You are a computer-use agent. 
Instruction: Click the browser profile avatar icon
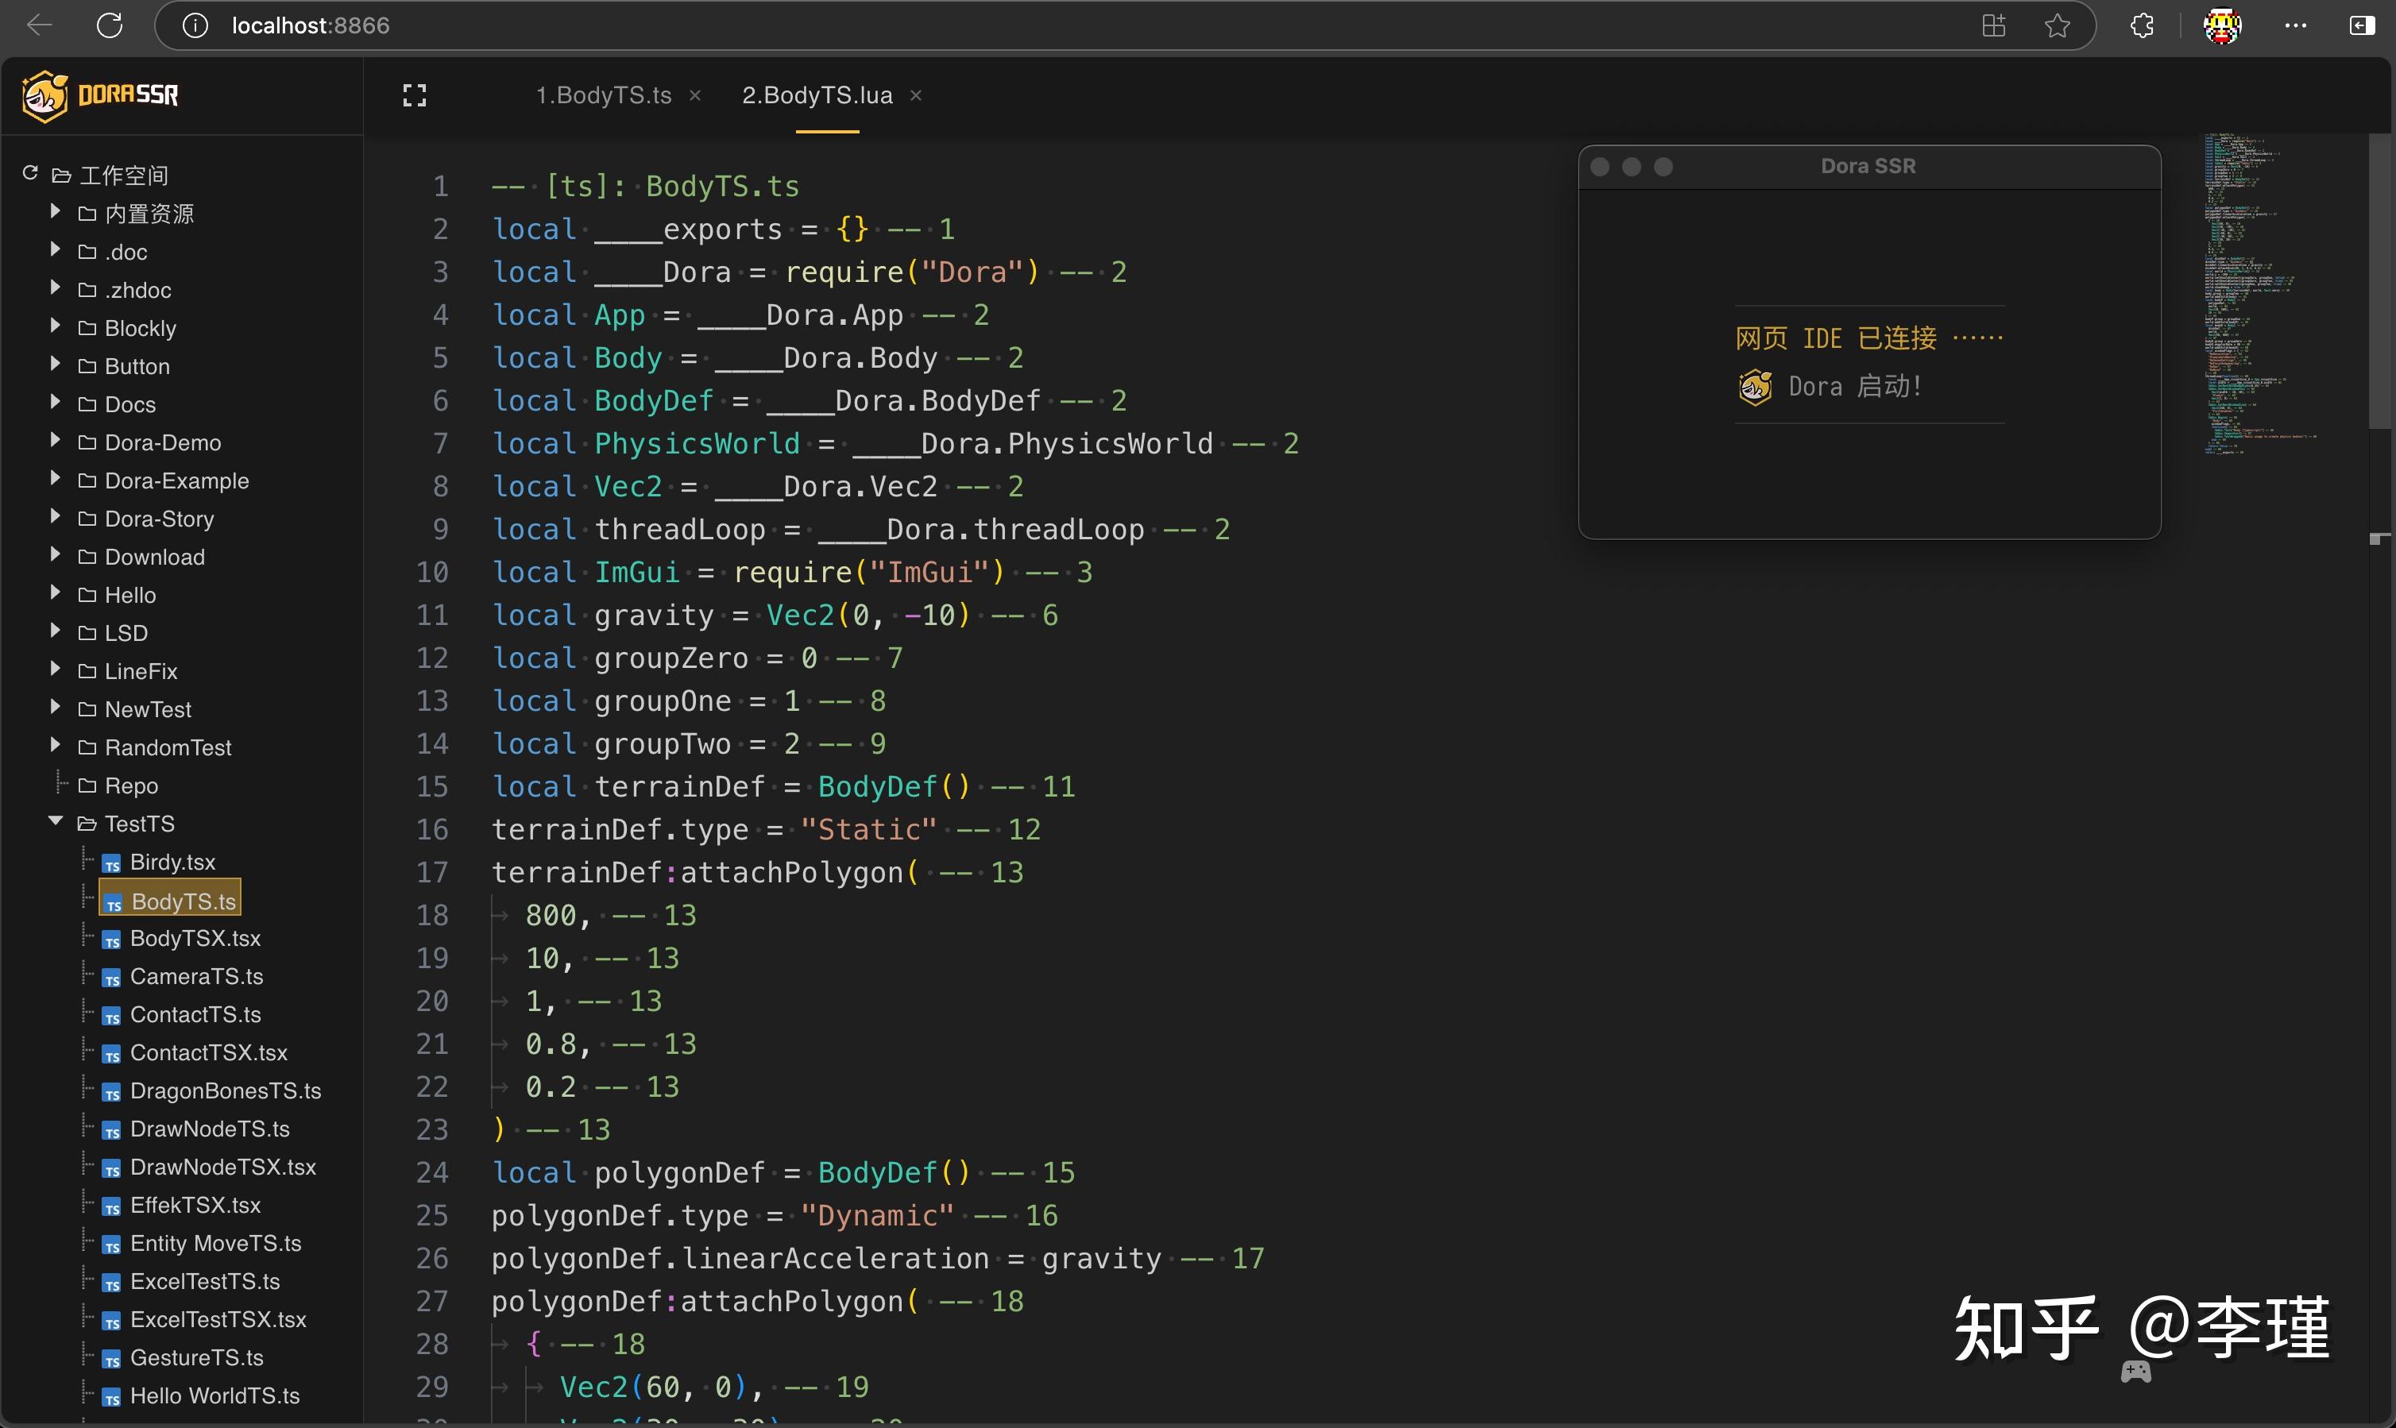[2223, 25]
